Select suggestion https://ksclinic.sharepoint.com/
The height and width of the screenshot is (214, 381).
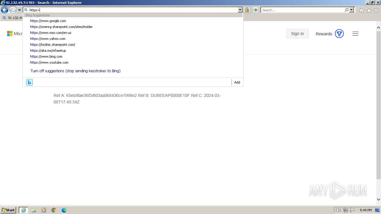pyautogui.click(x=133, y=45)
